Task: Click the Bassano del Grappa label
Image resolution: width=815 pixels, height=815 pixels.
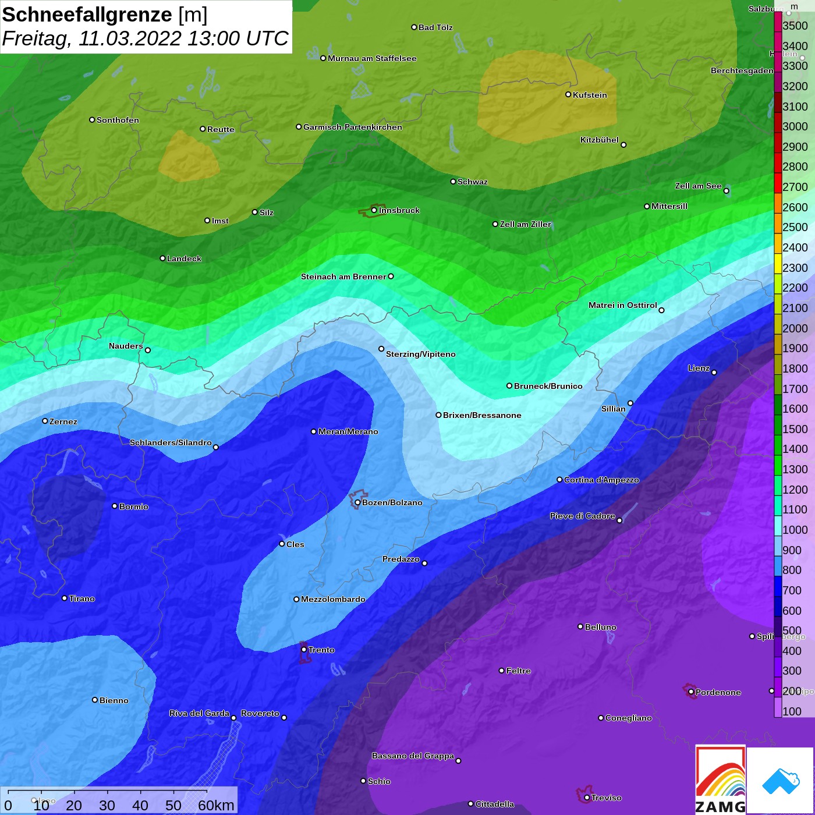Action: [413, 756]
